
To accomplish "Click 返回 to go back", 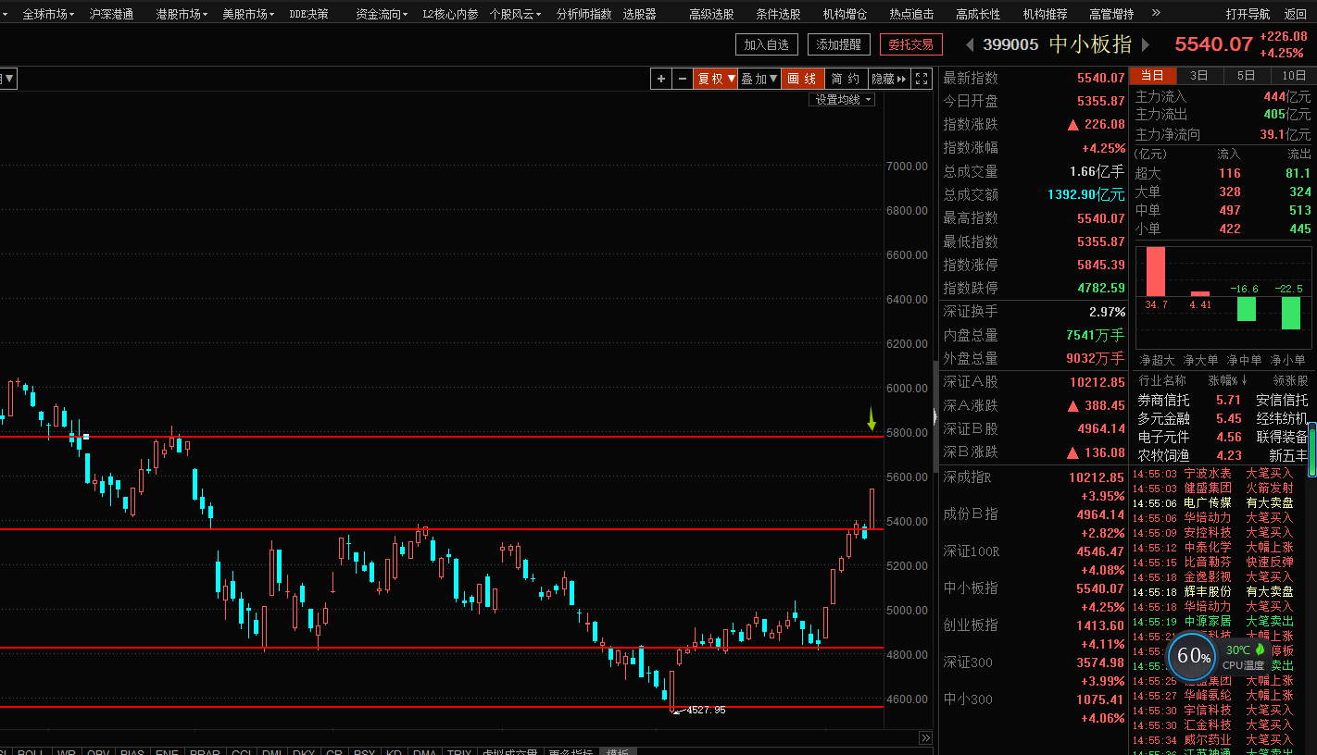I will [1296, 14].
